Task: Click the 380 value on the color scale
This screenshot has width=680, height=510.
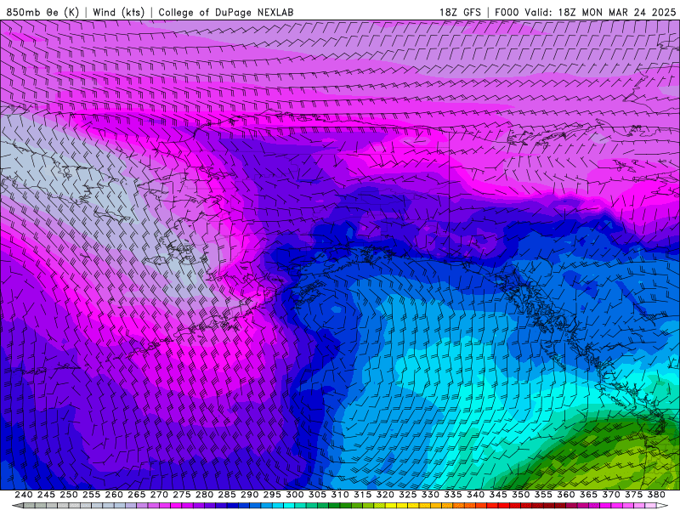Action: [656, 495]
